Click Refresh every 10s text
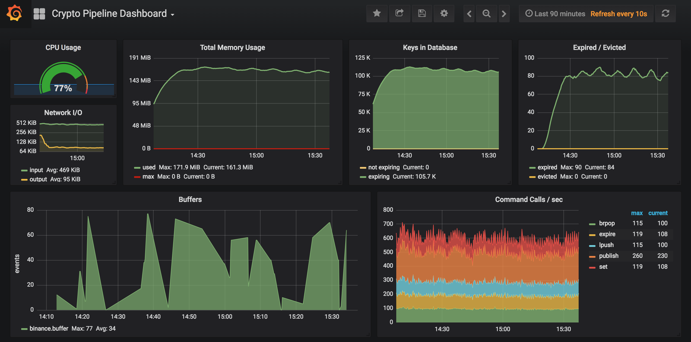This screenshot has width=691, height=342. (619, 14)
